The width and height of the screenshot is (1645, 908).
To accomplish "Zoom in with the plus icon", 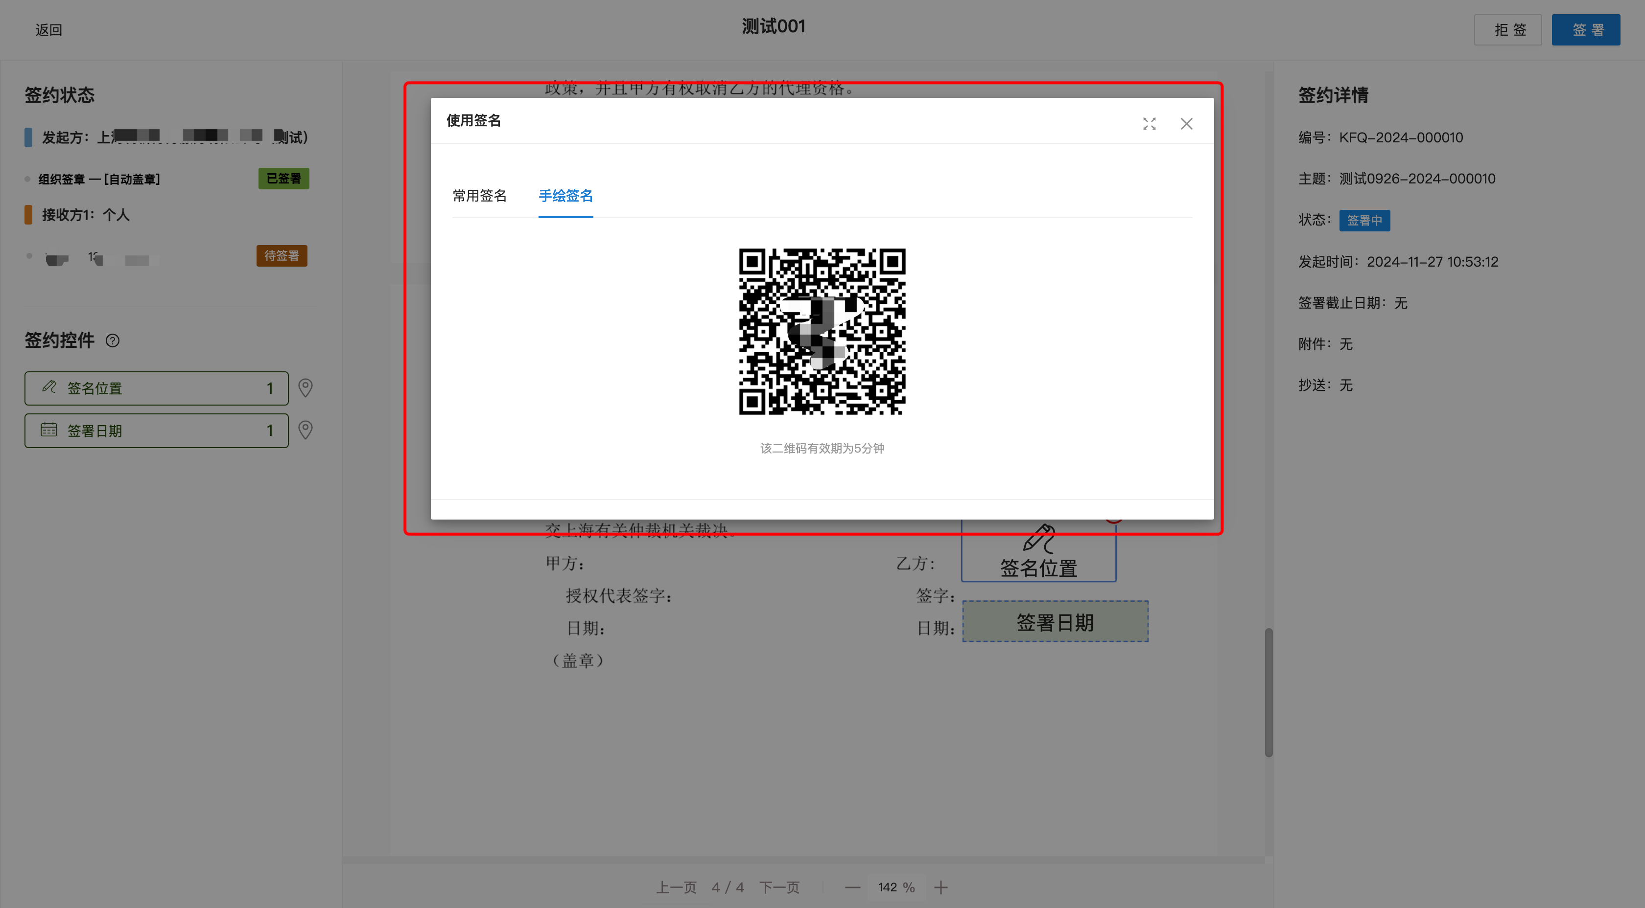I will pos(940,887).
